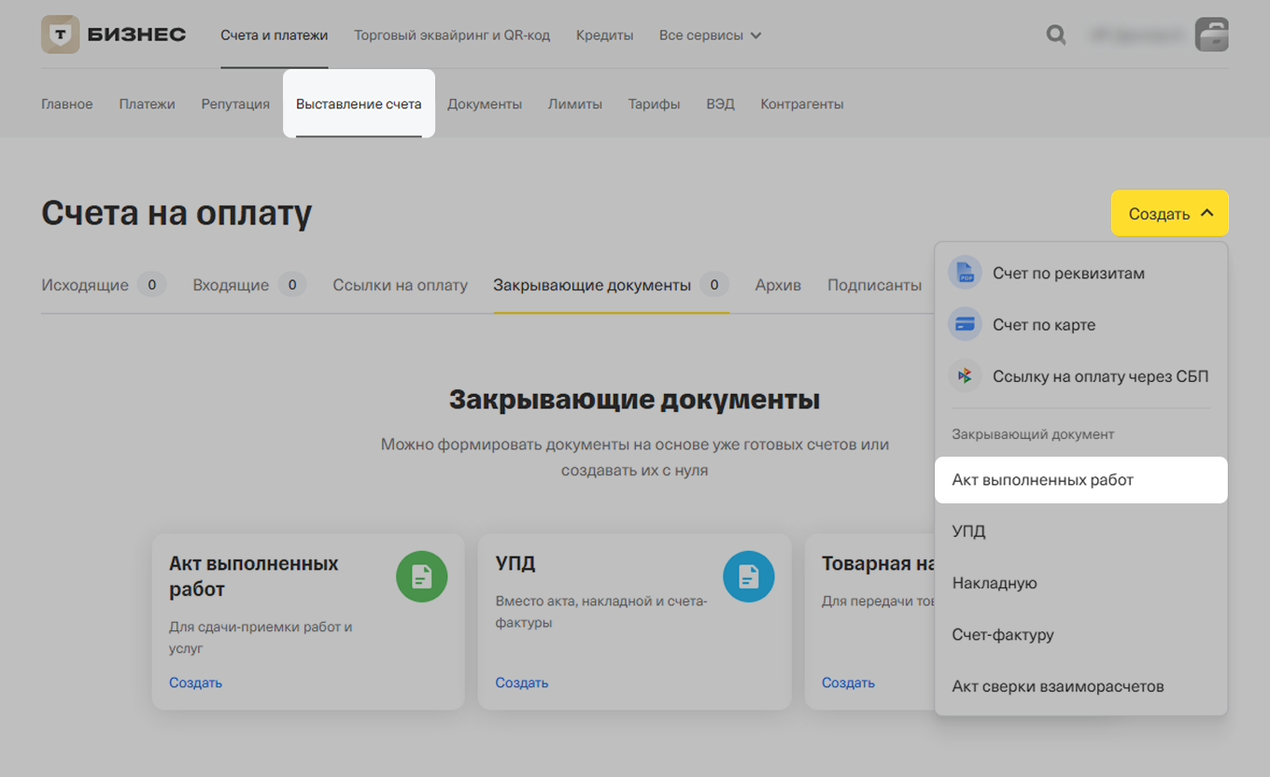1270x777 pixels.
Task: Click Создать link on the УПД card
Action: pos(521,683)
